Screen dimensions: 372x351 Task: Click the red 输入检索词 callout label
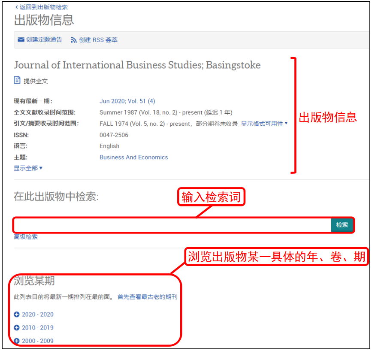point(211,197)
